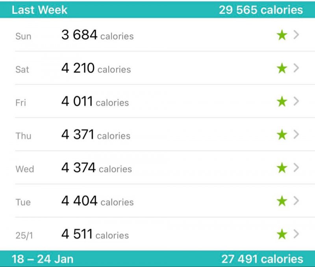Tap the 29 565 calories weekly total
Viewport: 315px width, 267px height.
coord(261,10)
